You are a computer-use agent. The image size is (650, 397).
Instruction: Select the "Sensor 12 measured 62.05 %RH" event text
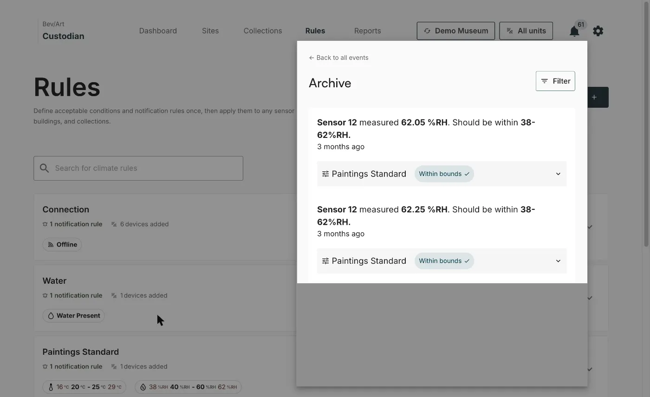point(426,129)
